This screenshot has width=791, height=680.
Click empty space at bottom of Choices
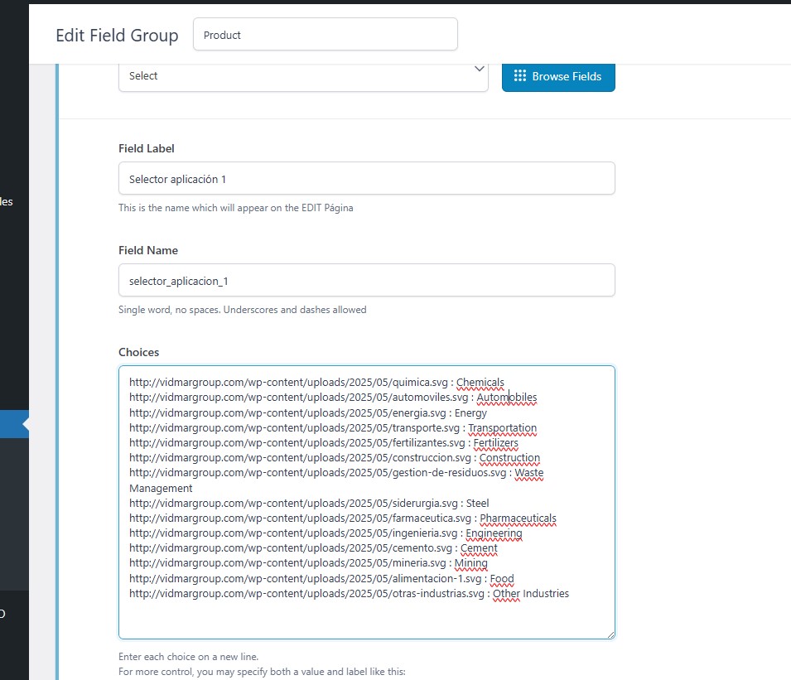[367, 620]
